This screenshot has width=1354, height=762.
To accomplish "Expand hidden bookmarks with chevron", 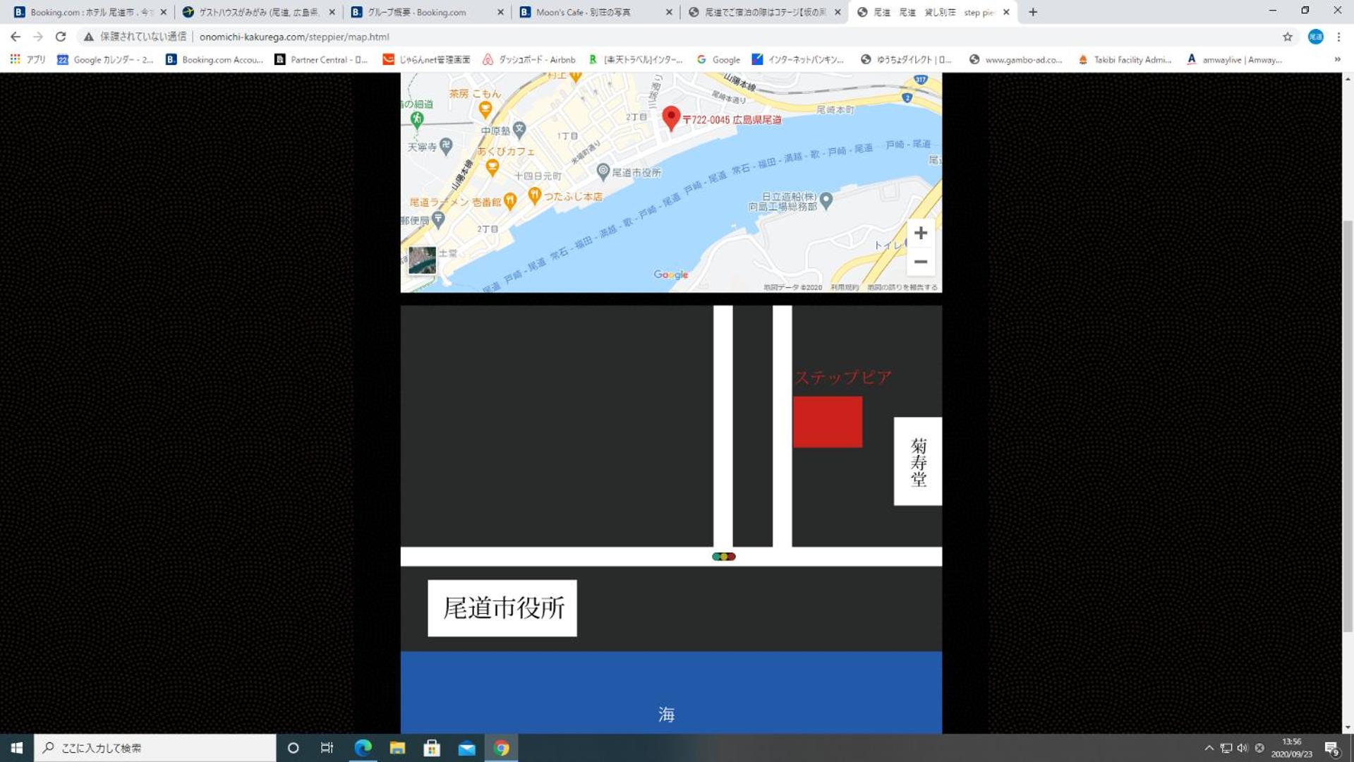I will pyautogui.click(x=1337, y=60).
